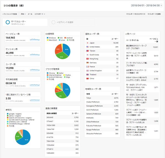Click delete my report link
Viewport: 165px width, 158px height.
click(154, 14)
